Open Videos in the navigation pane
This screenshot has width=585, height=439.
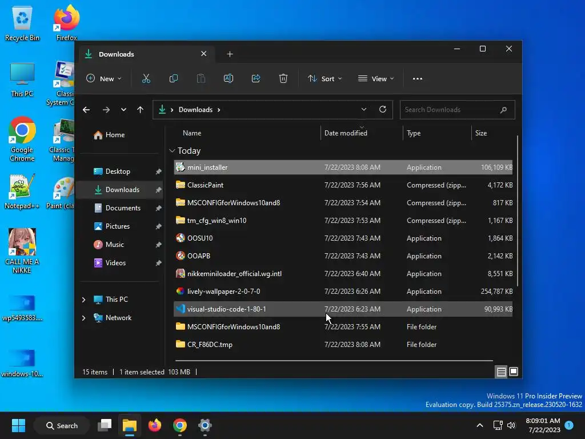tap(115, 263)
